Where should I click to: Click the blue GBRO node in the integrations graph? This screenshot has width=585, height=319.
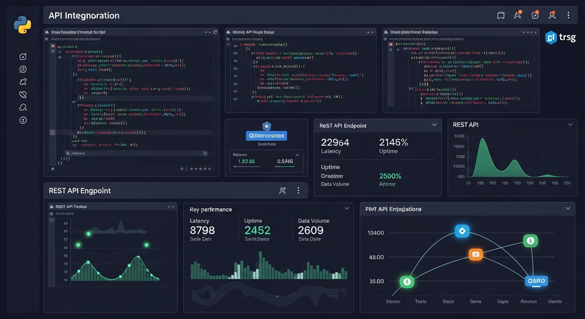coord(536,281)
